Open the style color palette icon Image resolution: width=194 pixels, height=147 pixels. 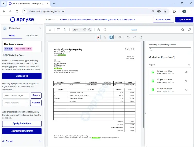click(120, 37)
